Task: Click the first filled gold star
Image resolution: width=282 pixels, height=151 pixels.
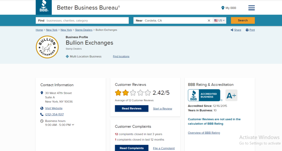Action: (x=118, y=93)
